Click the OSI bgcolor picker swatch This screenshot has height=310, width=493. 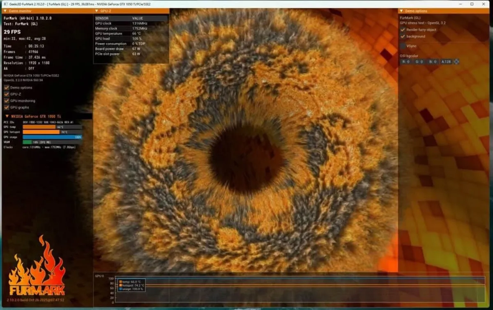[x=456, y=62]
